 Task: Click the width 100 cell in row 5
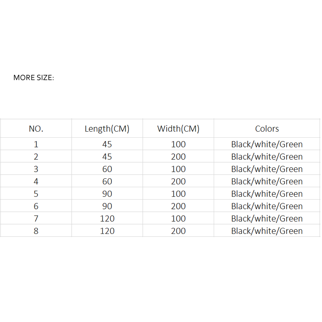tap(178, 194)
